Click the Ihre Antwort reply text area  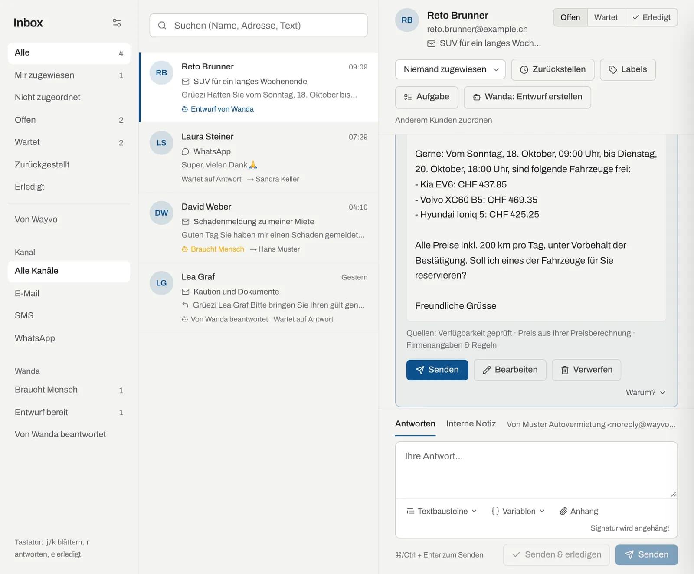point(536,470)
